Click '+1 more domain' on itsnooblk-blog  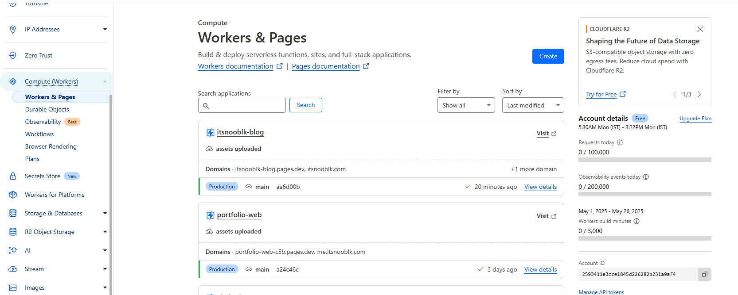(534, 169)
